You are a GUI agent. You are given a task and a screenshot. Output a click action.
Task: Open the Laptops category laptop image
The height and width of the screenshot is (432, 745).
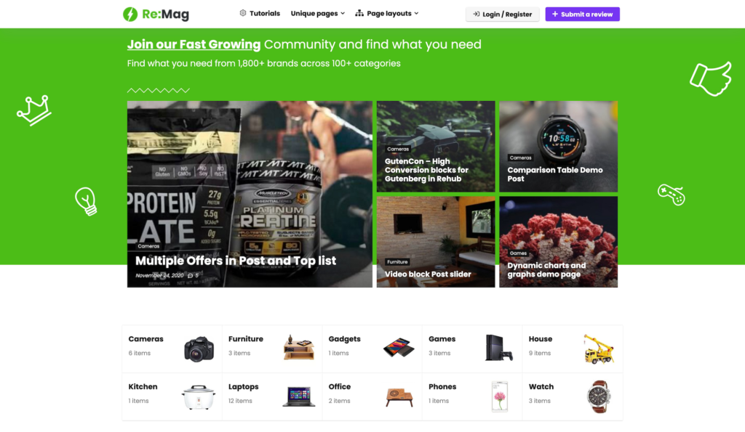pos(299,396)
